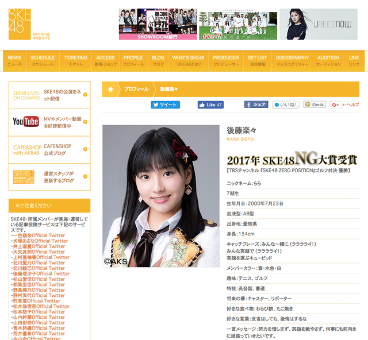The image size is (368, 340).
Task: Open TICKETING チケット menu
Action: click(75, 61)
